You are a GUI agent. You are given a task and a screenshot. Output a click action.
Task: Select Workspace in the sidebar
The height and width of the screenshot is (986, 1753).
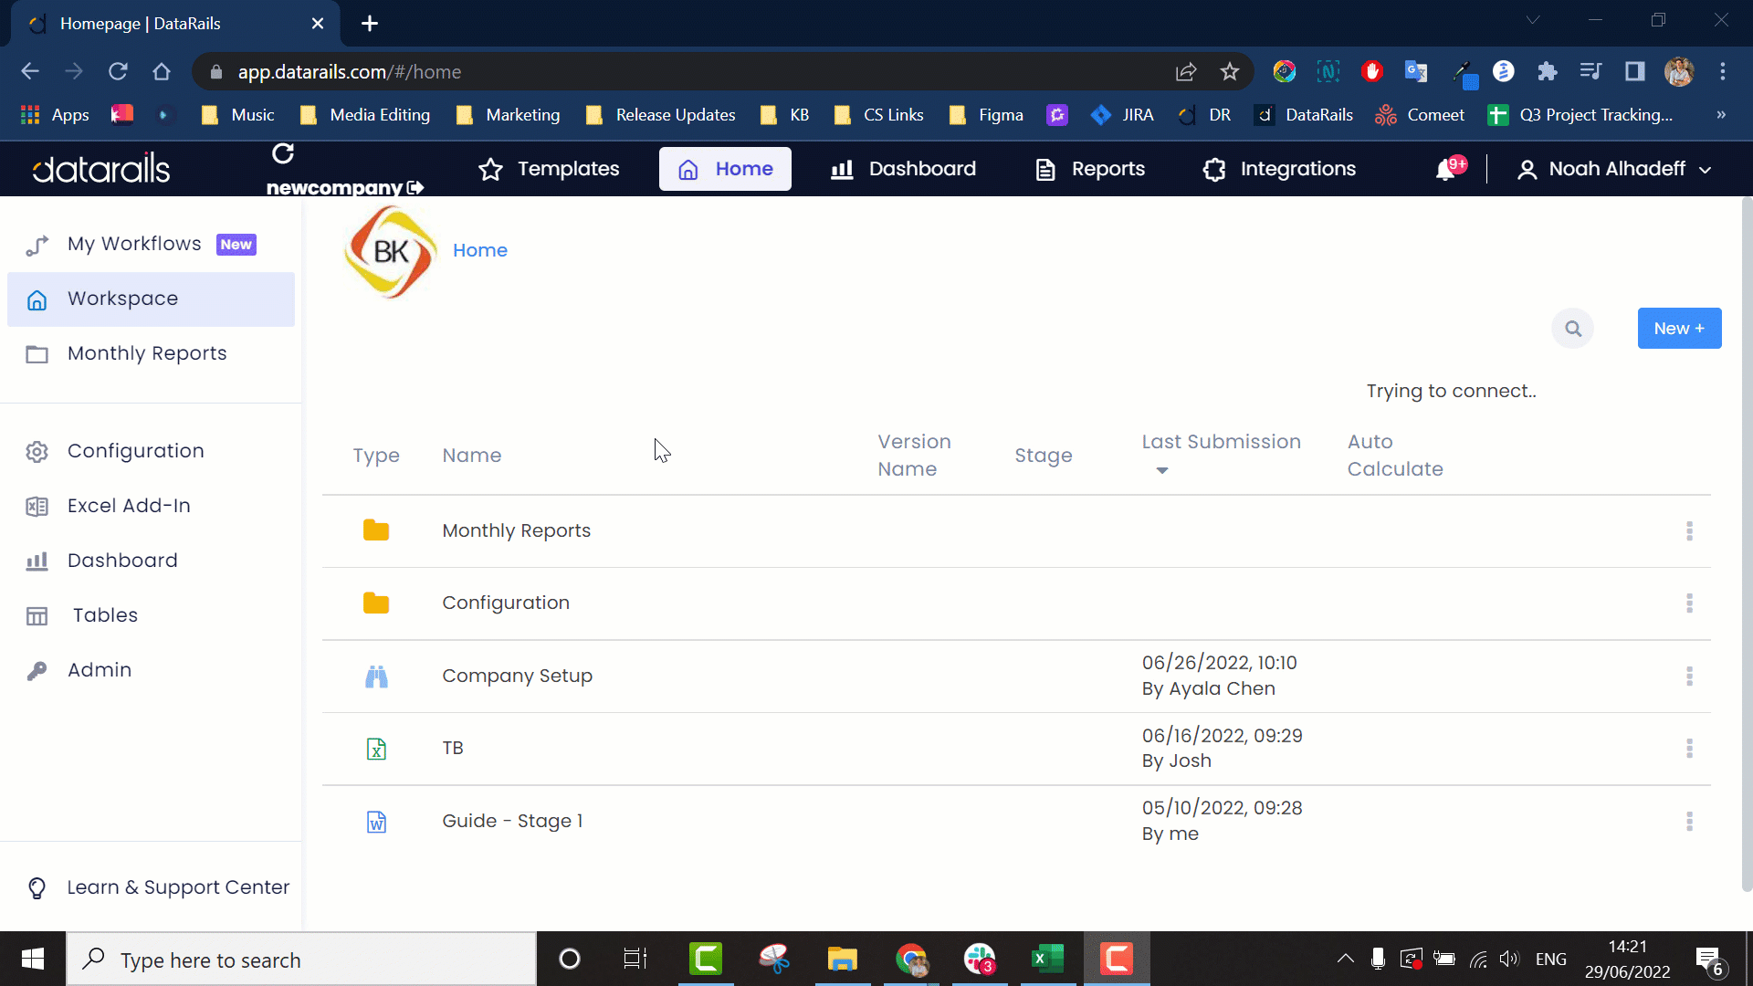click(151, 299)
